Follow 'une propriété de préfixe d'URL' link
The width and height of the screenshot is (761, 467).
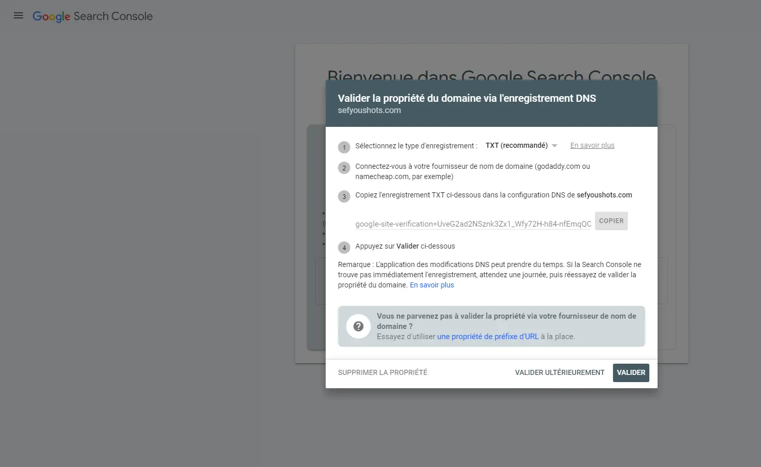(488, 337)
